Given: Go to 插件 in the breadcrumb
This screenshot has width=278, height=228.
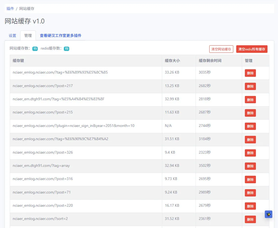Looking at the screenshot, I should [x=10, y=9].
